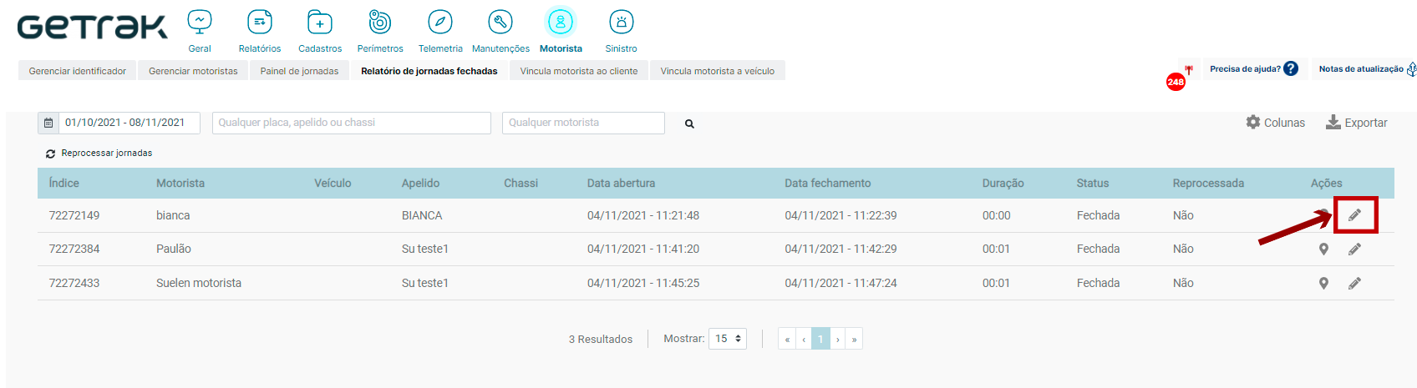The image size is (1417, 388).
Task: Click closing date 04/11/2021 - 11:47:24
Action: [841, 283]
